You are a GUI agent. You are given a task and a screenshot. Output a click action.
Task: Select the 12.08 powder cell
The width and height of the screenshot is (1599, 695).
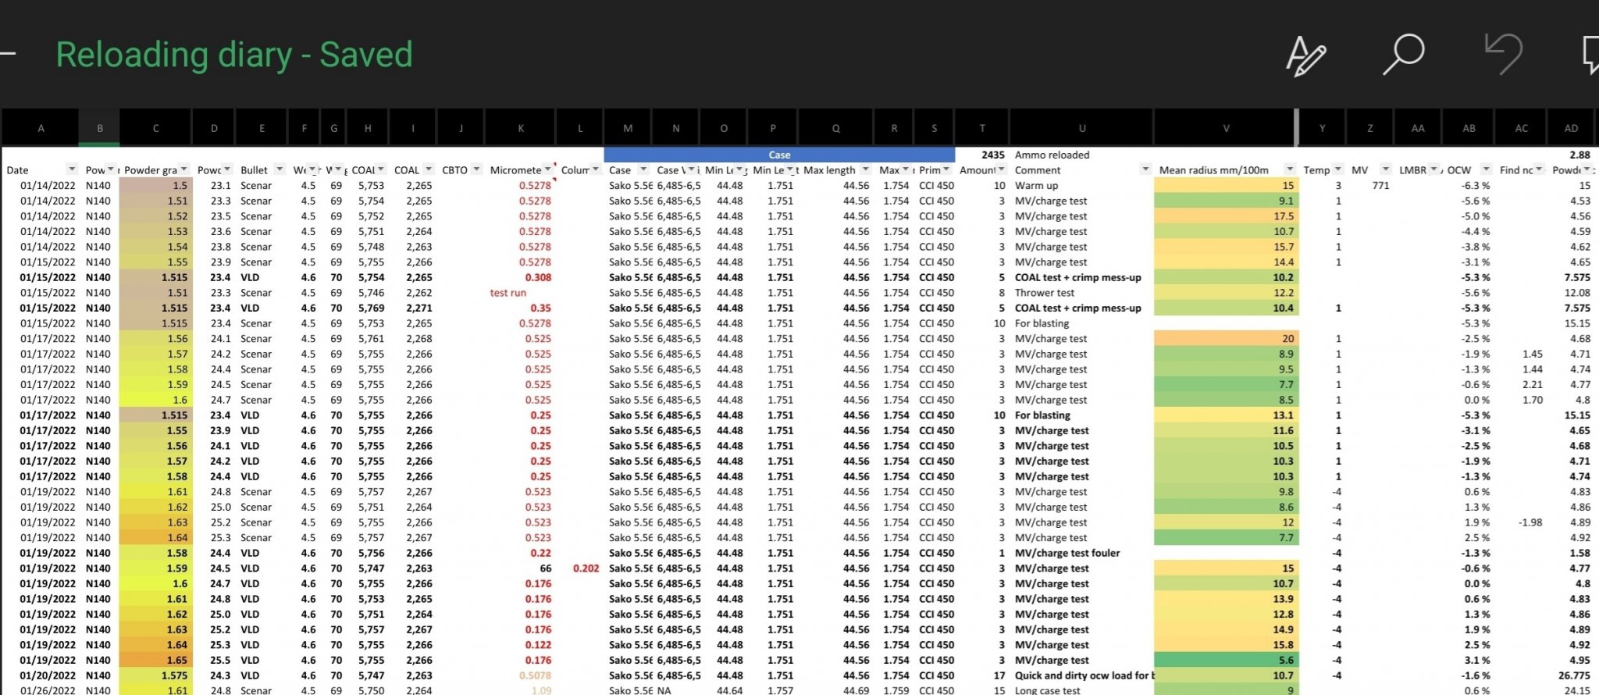pyautogui.click(x=1571, y=293)
